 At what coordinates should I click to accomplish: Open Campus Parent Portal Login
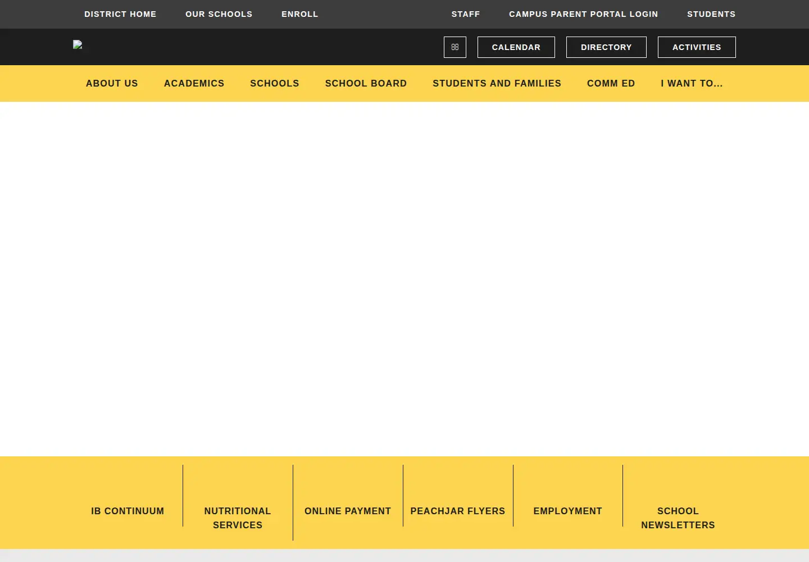coord(584,14)
